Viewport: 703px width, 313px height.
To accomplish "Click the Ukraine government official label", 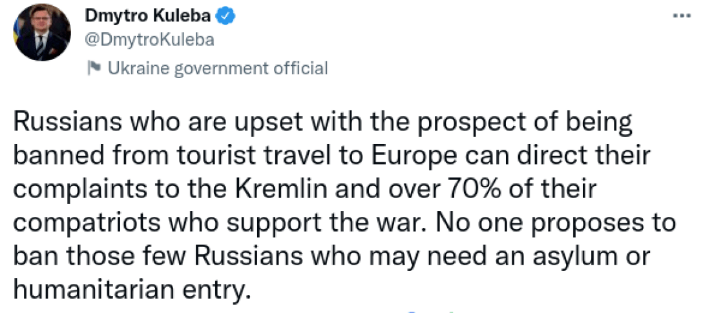I will click(x=218, y=68).
